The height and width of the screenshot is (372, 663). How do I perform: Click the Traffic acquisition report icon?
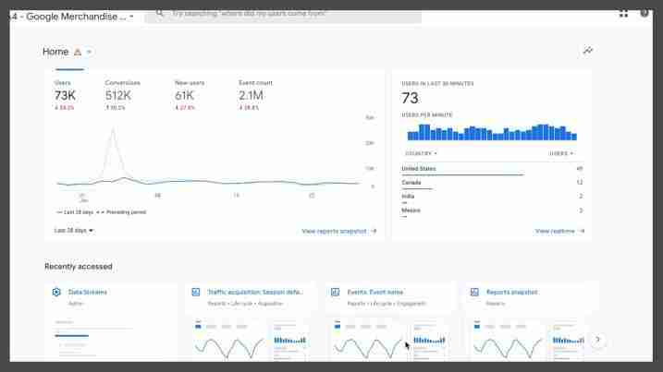click(x=196, y=292)
